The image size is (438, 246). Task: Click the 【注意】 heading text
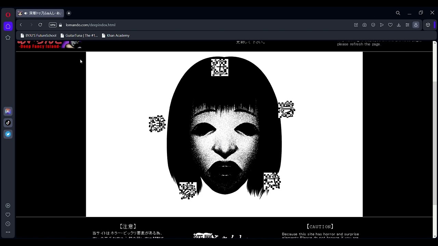[128, 227]
